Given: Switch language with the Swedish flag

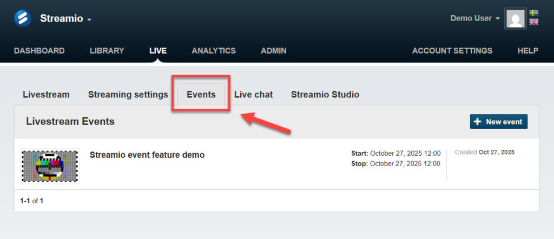Looking at the screenshot, I should click(534, 13).
